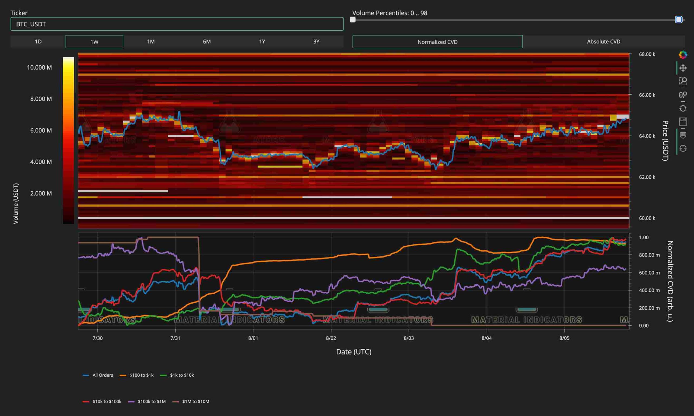Select the 1Y time range
This screenshot has height=416, width=694.
(262, 42)
